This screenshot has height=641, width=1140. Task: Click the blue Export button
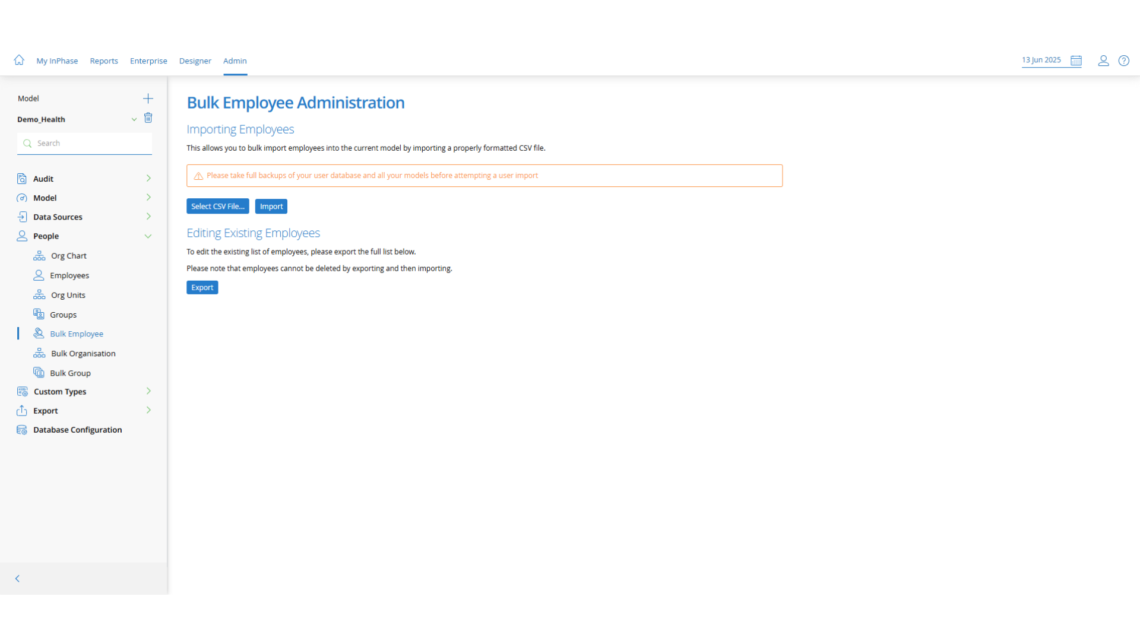[202, 288]
